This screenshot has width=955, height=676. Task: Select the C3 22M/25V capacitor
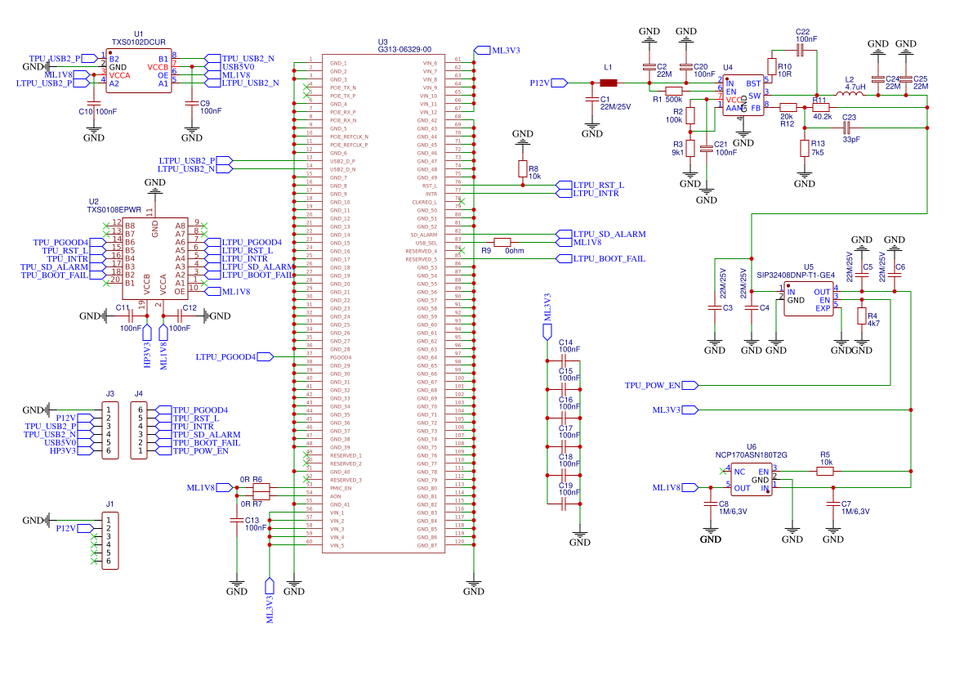coord(715,308)
